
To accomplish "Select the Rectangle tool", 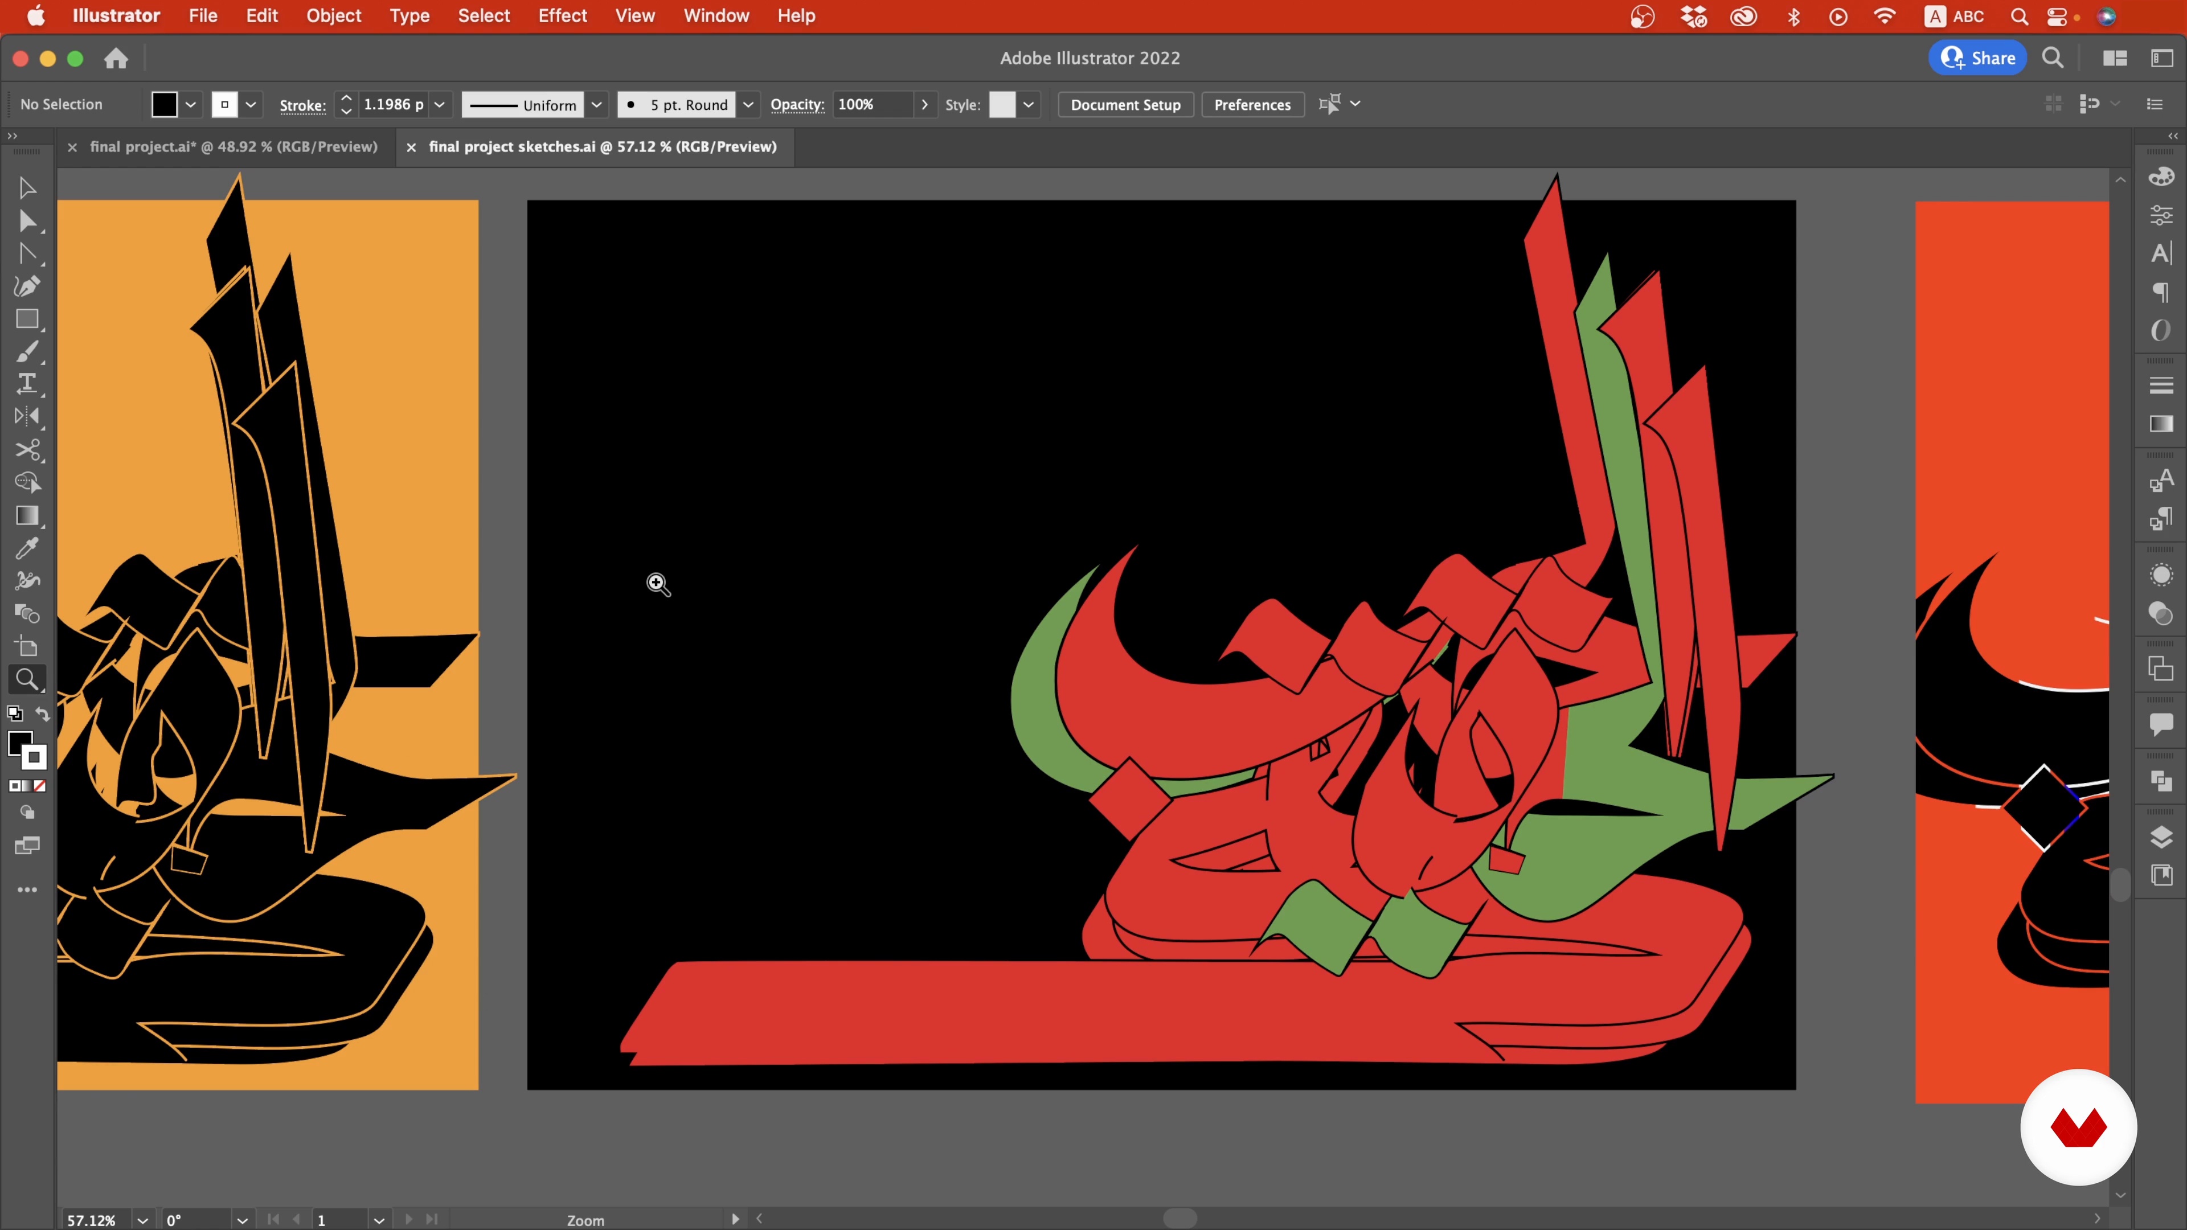I will [x=26, y=319].
